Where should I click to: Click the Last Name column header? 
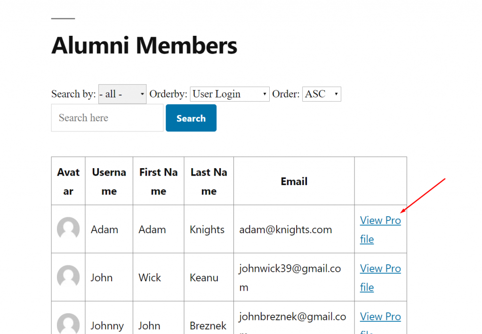(x=209, y=181)
